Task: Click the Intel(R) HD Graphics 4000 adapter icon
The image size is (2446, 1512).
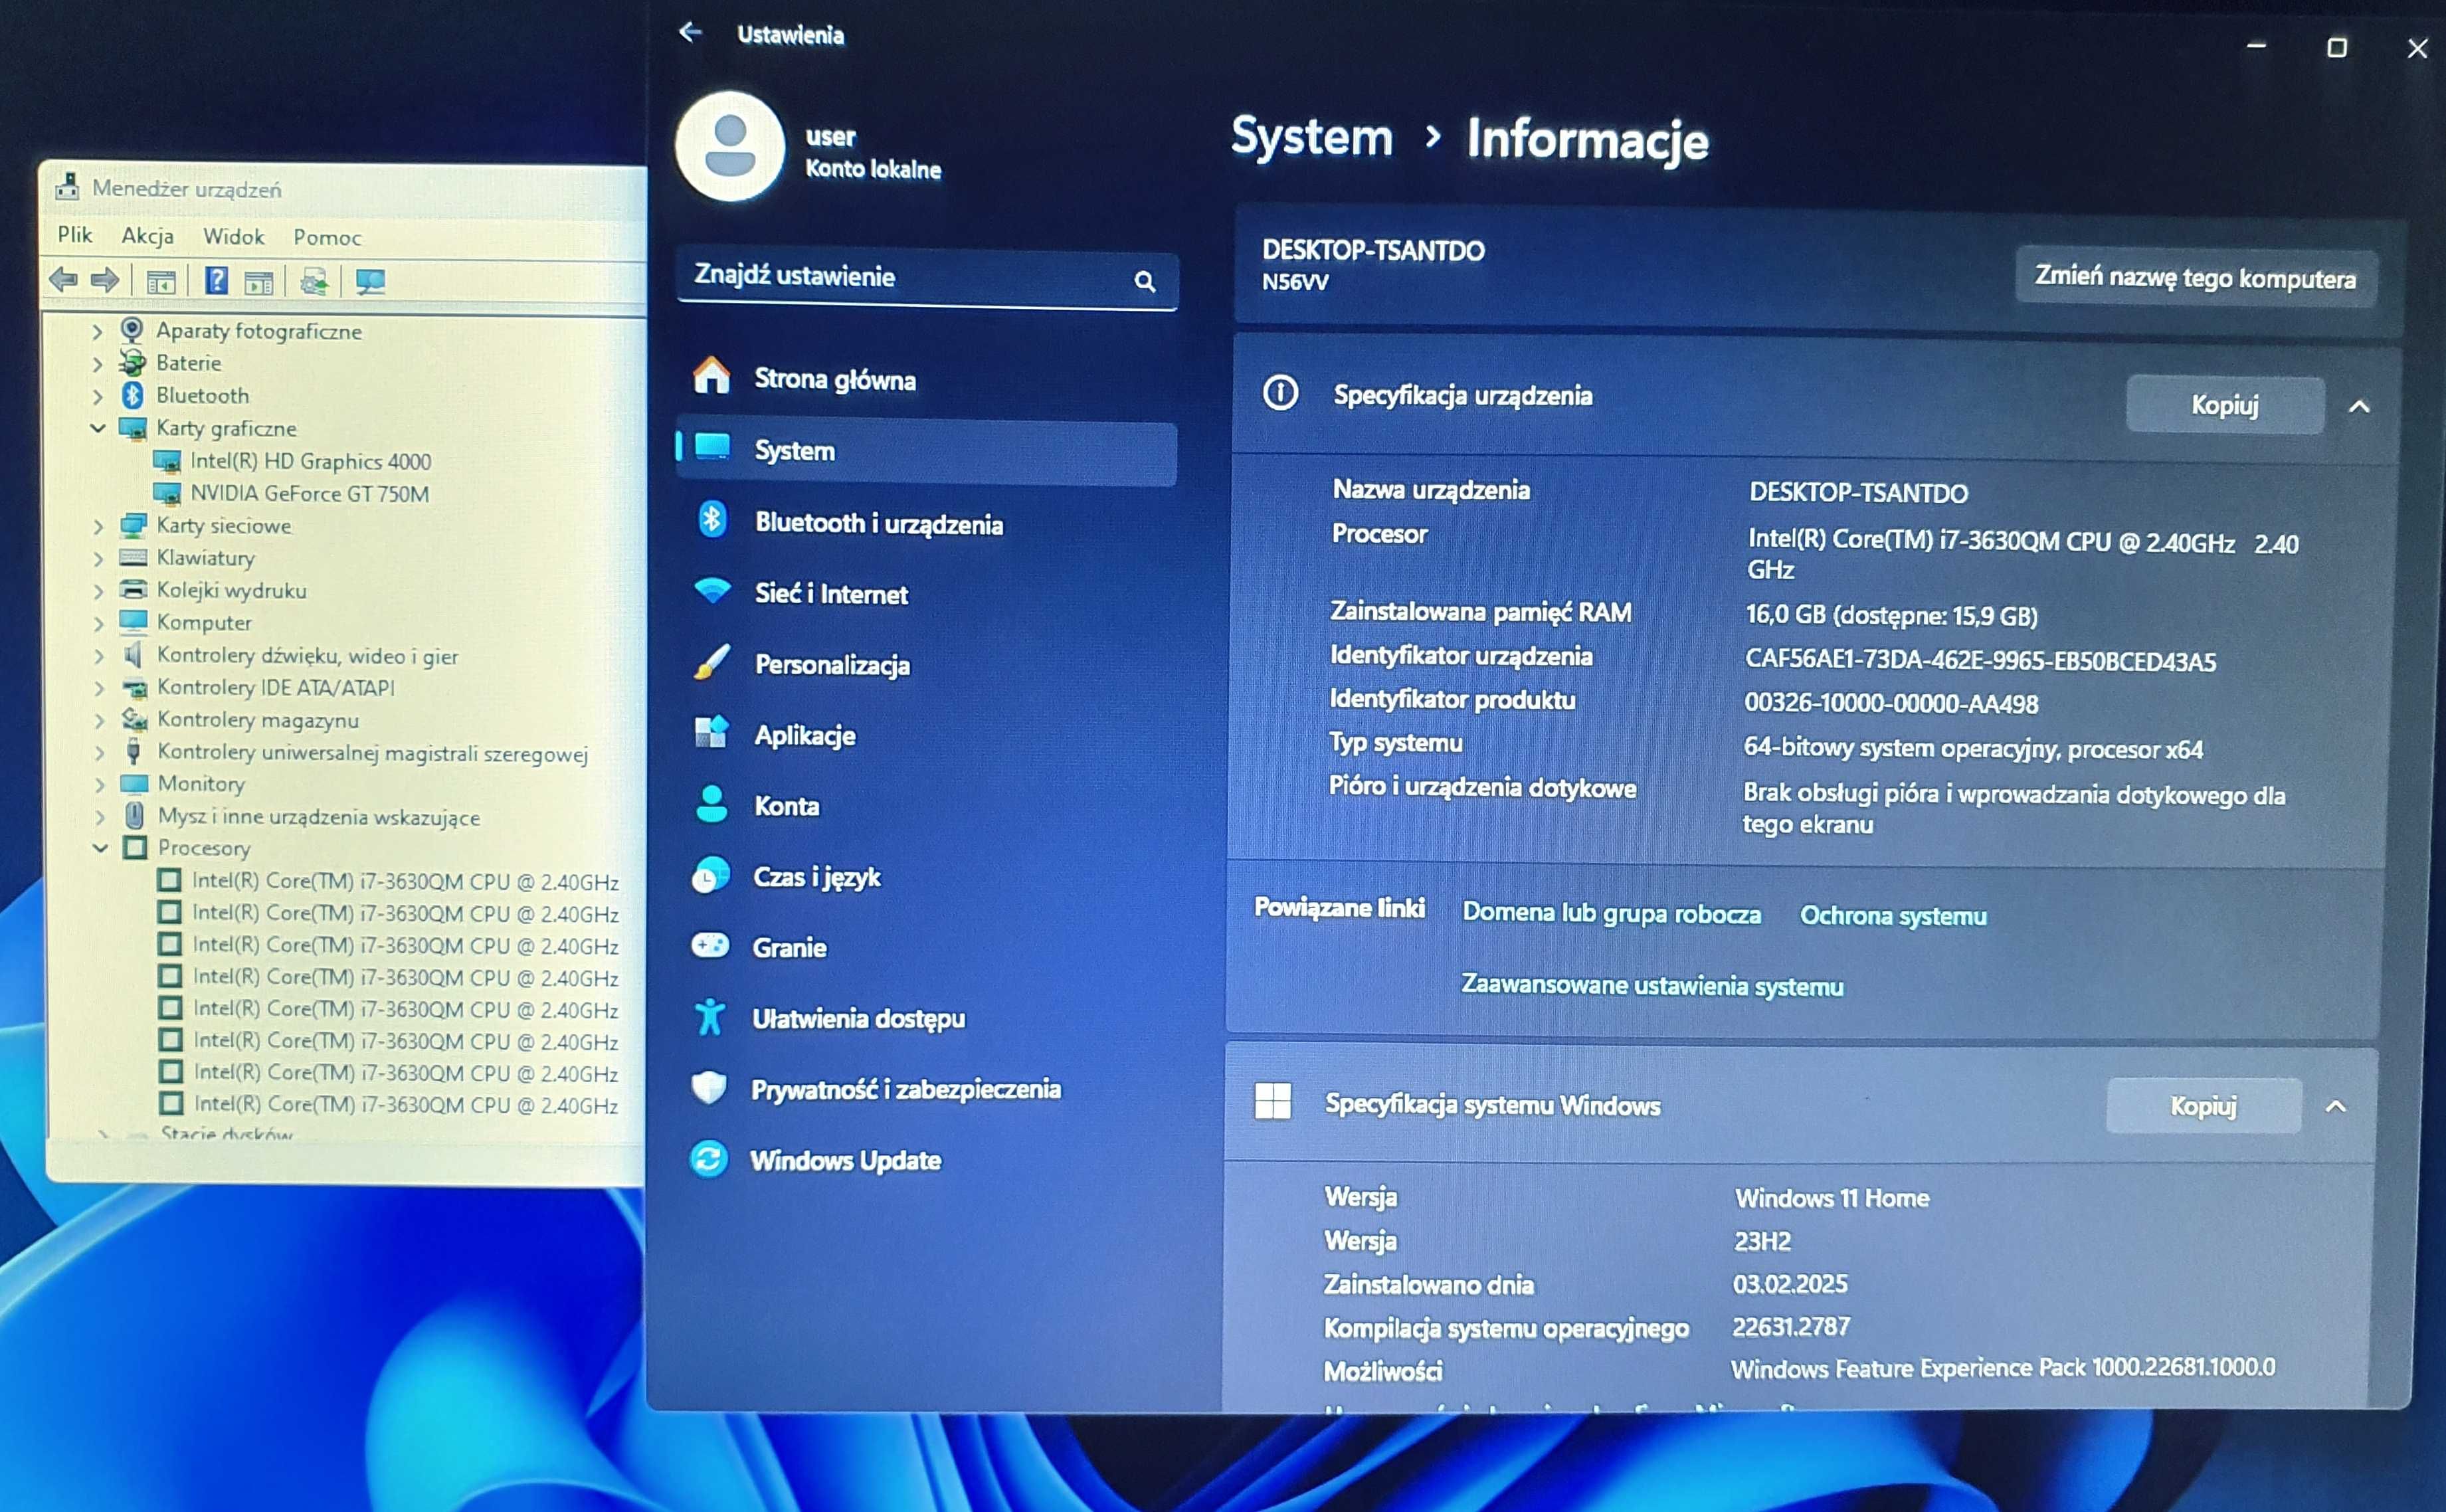Action: tap(167, 461)
